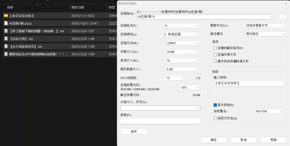Viewport: 290px width, 146px height.
Task: Click the date 2025/3/26 1:07
Action: click(83, 31)
